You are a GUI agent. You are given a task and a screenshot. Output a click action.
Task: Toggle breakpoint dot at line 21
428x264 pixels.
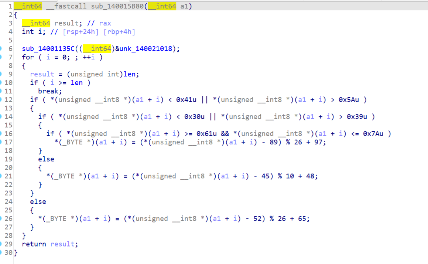click(1, 176)
